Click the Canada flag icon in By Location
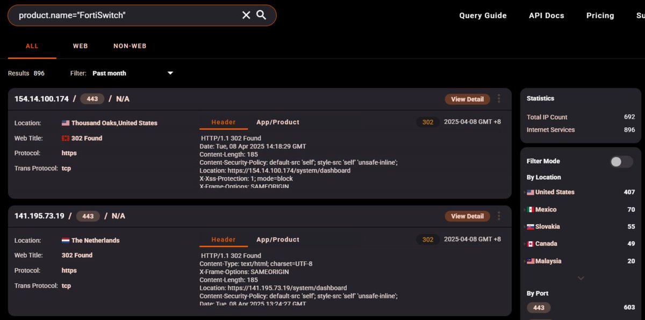 click(531, 244)
